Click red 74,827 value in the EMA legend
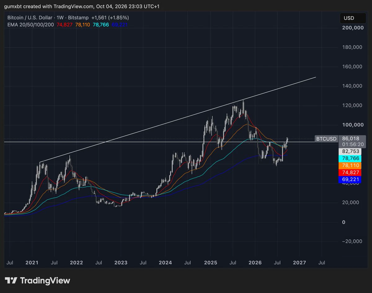 click(64, 25)
